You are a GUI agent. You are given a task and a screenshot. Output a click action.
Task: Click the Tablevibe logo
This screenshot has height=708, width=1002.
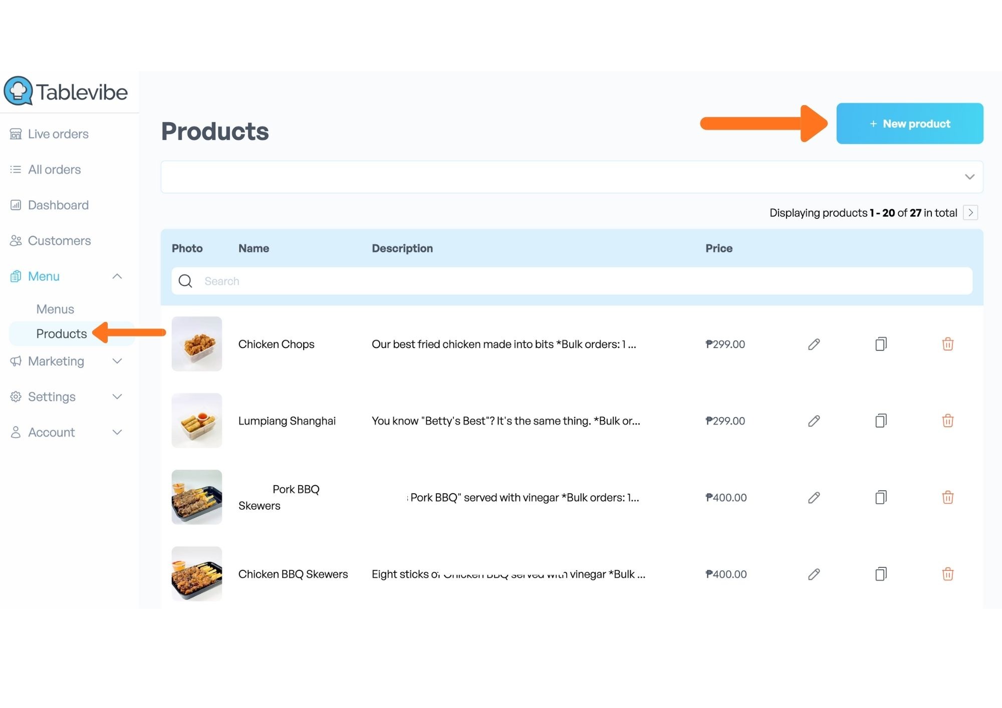tap(66, 91)
